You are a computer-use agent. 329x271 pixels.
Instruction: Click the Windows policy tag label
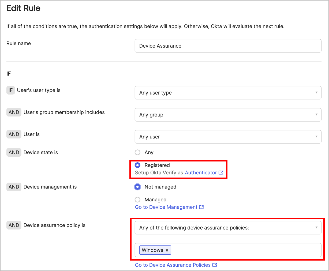(x=152, y=250)
